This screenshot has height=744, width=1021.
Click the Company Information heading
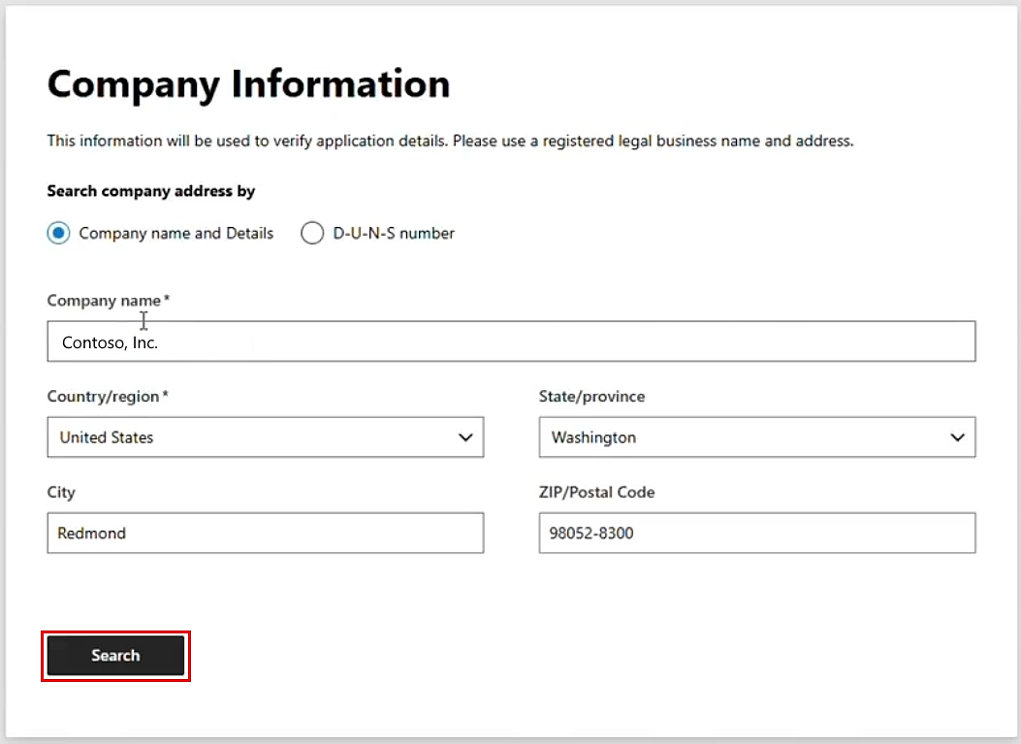coord(248,84)
